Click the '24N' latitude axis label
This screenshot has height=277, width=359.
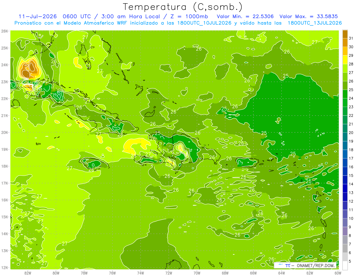[x=4, y=65]
